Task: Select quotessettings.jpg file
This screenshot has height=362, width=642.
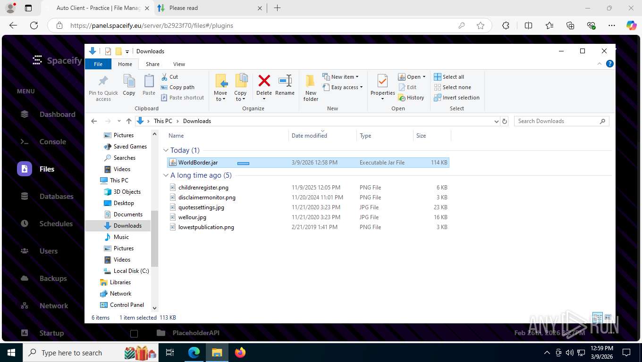Action: tap(308, 207)
